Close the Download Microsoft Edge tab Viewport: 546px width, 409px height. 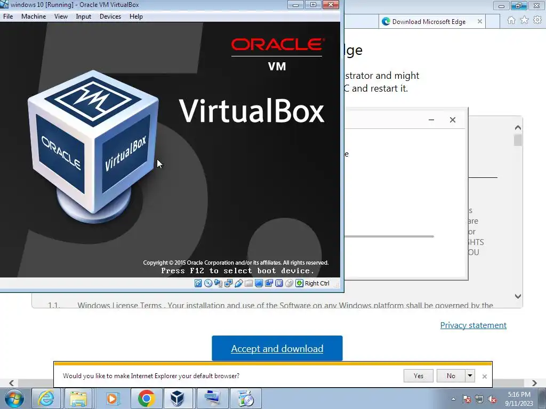click(480, 21)
